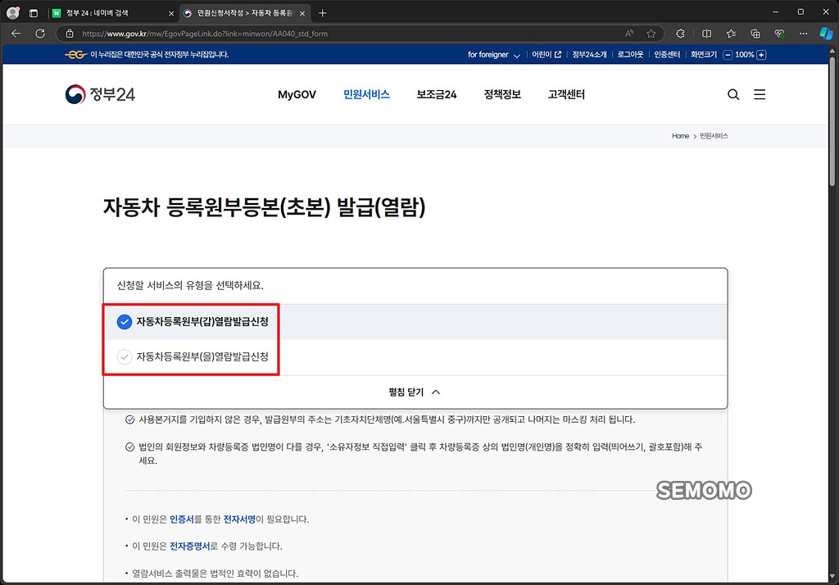Image resolution: width=839 pixels, height=585 pixels.
Task: Click scrollbar down arrow
Action: tap(832, 577)
